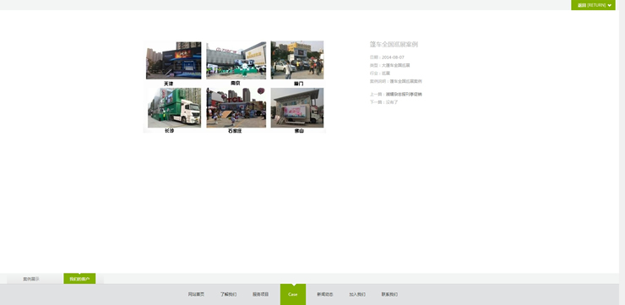625x305 pixels.
Task: Open the 长沙 green truck photo
Action: 174,107
